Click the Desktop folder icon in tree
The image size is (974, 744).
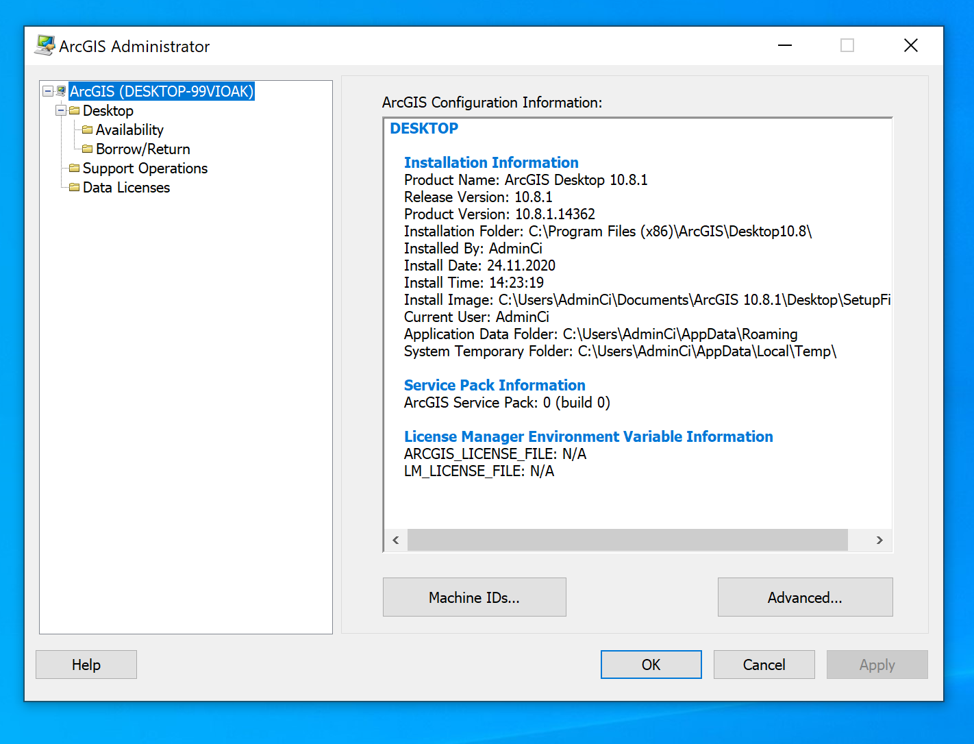75,110
